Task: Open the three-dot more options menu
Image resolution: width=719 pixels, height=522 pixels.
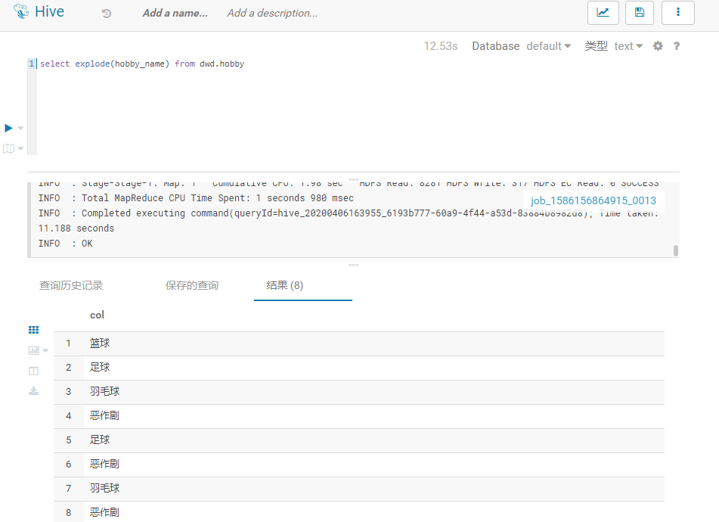Action: 677,12
